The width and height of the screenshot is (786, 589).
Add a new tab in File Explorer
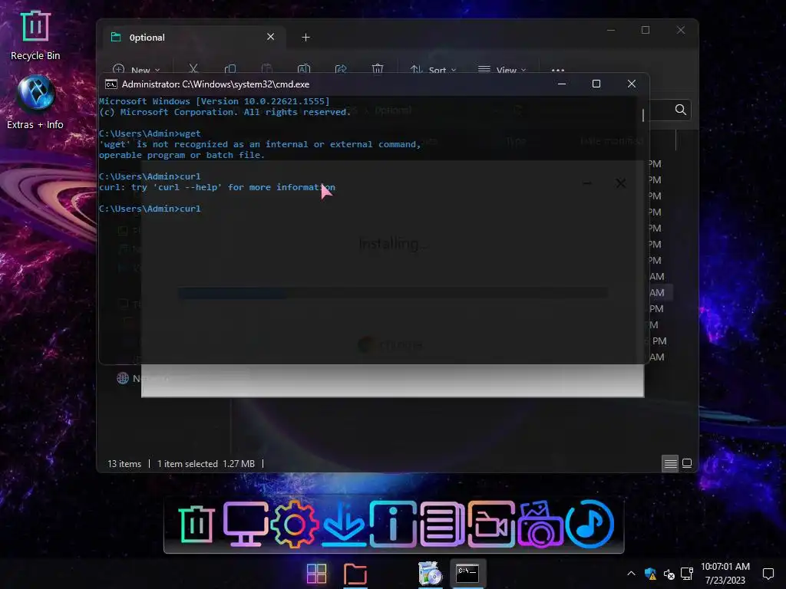pos(305,38)
